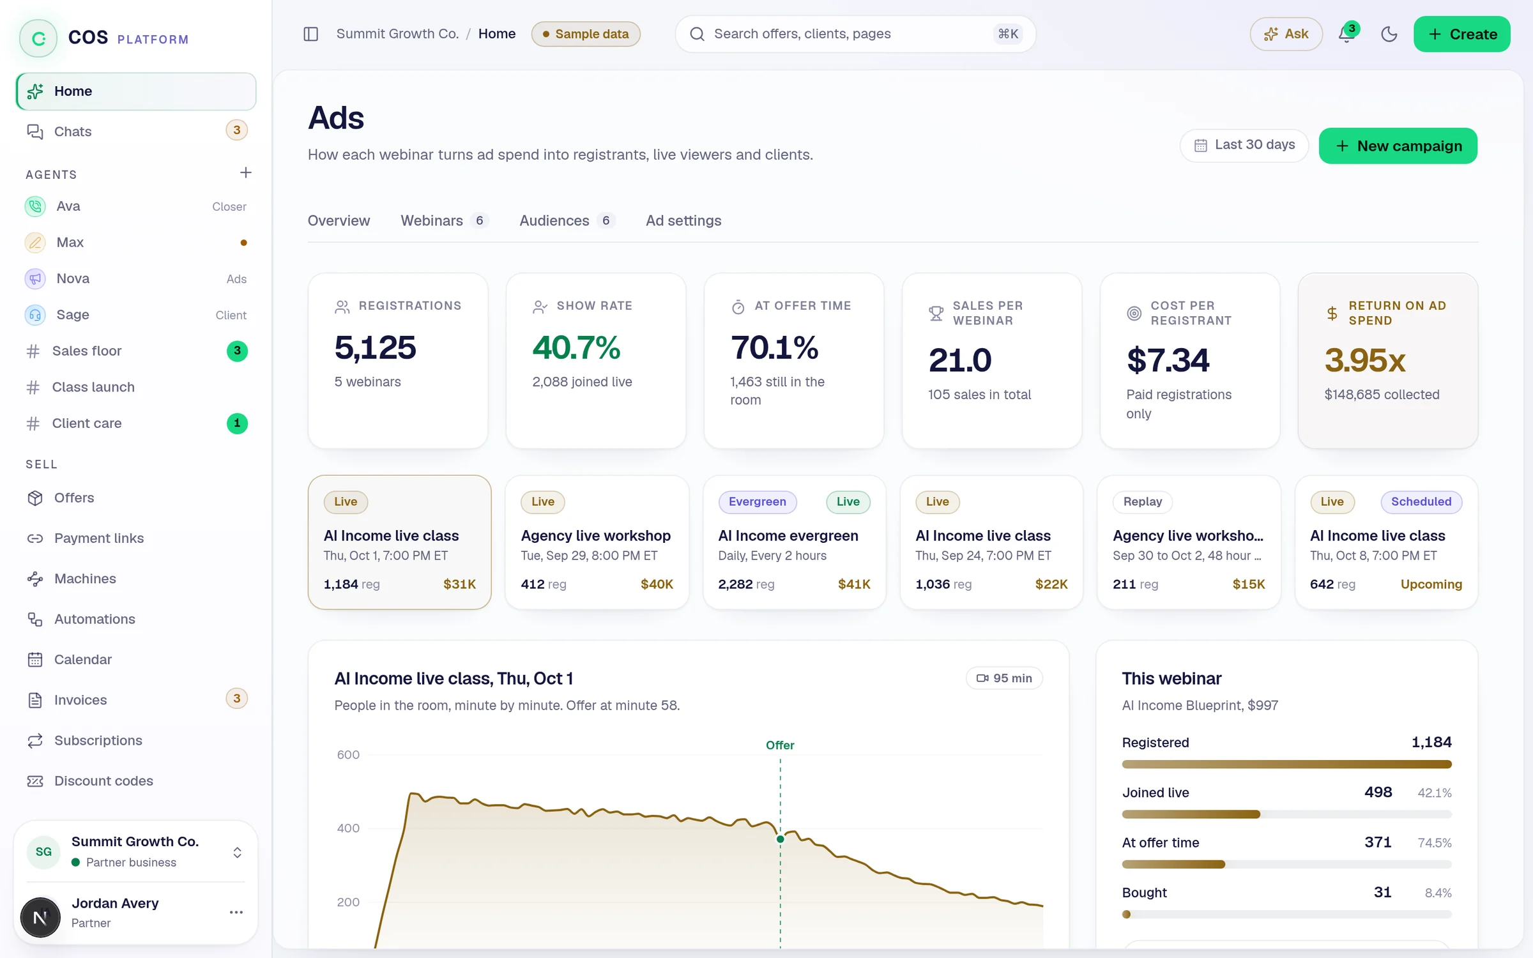Click the Bought progress bar

coord(1286,915)
